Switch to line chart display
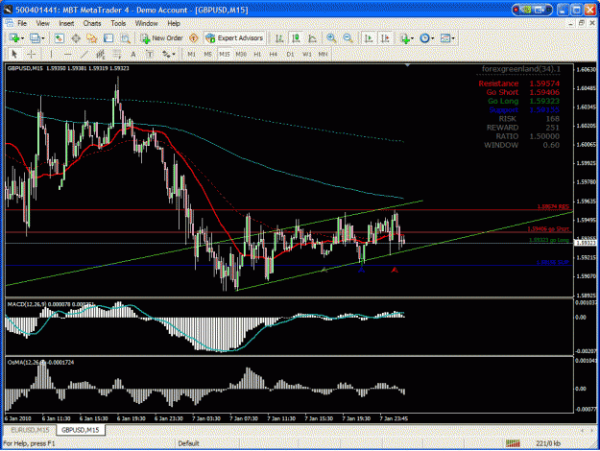Image resolution: width=600 pixels, height=451 pixels. click(x=312, y=38)
